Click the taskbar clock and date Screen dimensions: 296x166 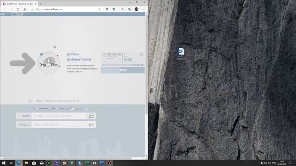pos(282,163)
